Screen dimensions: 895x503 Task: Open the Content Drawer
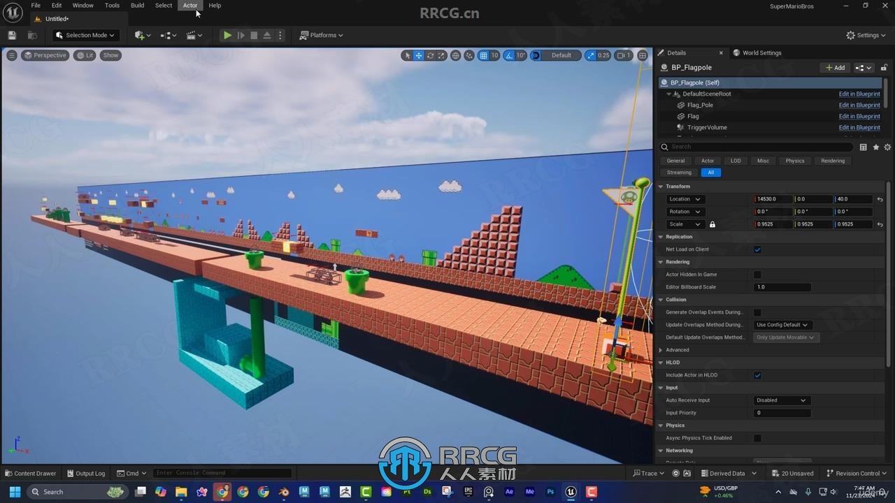pos(31,474)
